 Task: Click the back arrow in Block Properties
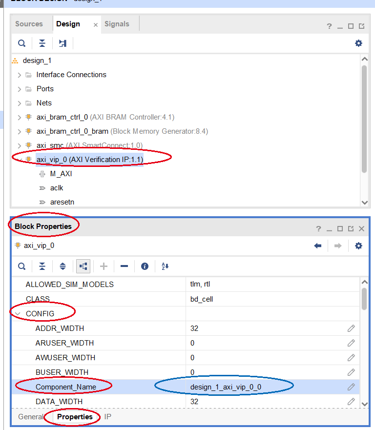(x=318, y=246)
